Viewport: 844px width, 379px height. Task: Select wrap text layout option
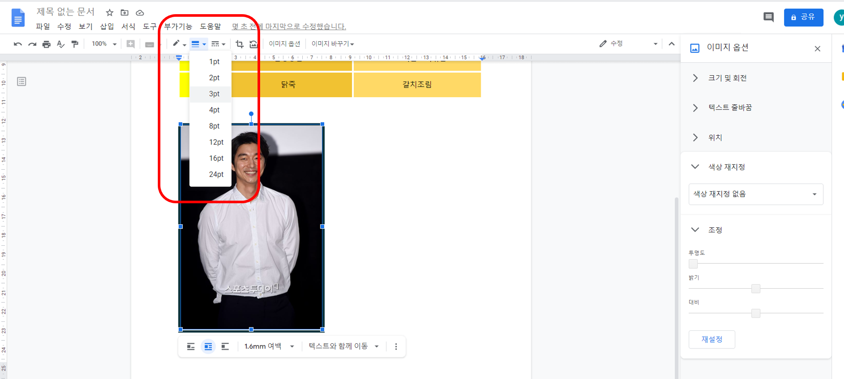208,346
